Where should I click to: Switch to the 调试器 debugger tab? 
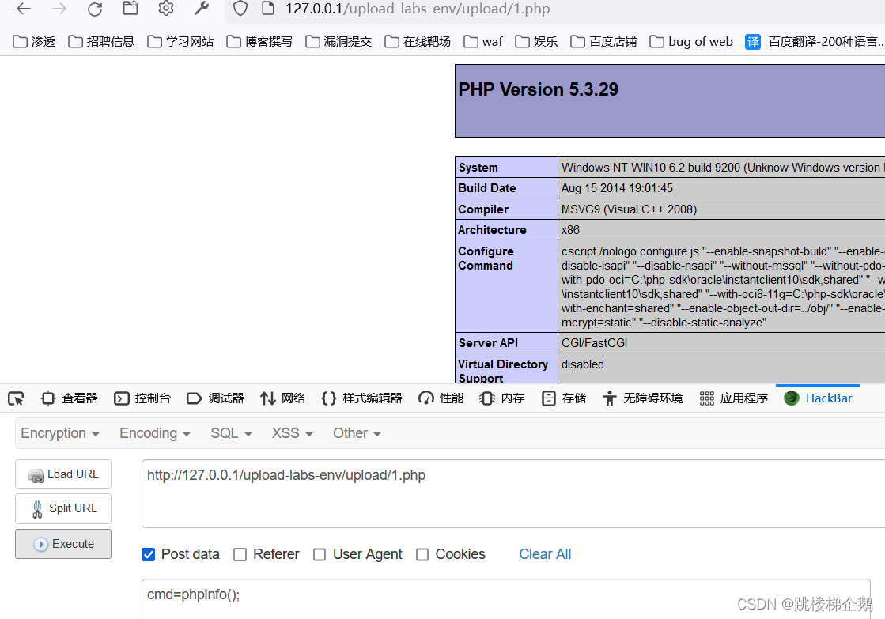215,398
